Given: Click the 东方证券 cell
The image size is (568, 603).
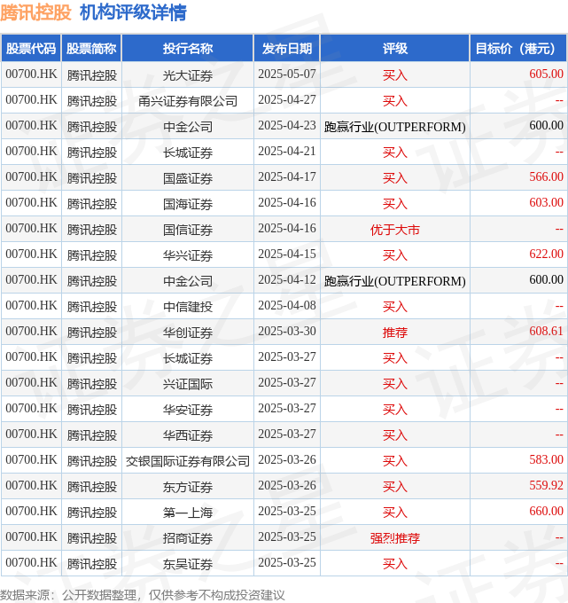Looking at the screenshot, I should click(188, 487).
